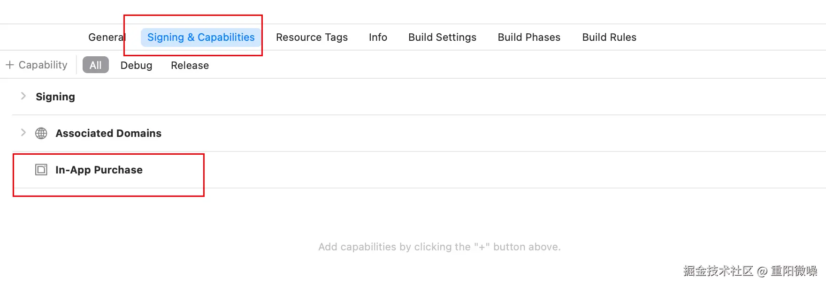The width and height of the screenshot is (826, 286).
Task: Select the Associated Domains title
Action: (108, 134)
